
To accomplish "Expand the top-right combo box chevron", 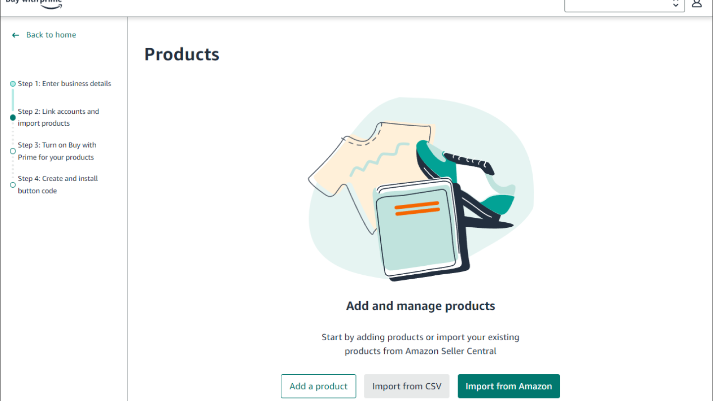I will click(x=676, y=5).
